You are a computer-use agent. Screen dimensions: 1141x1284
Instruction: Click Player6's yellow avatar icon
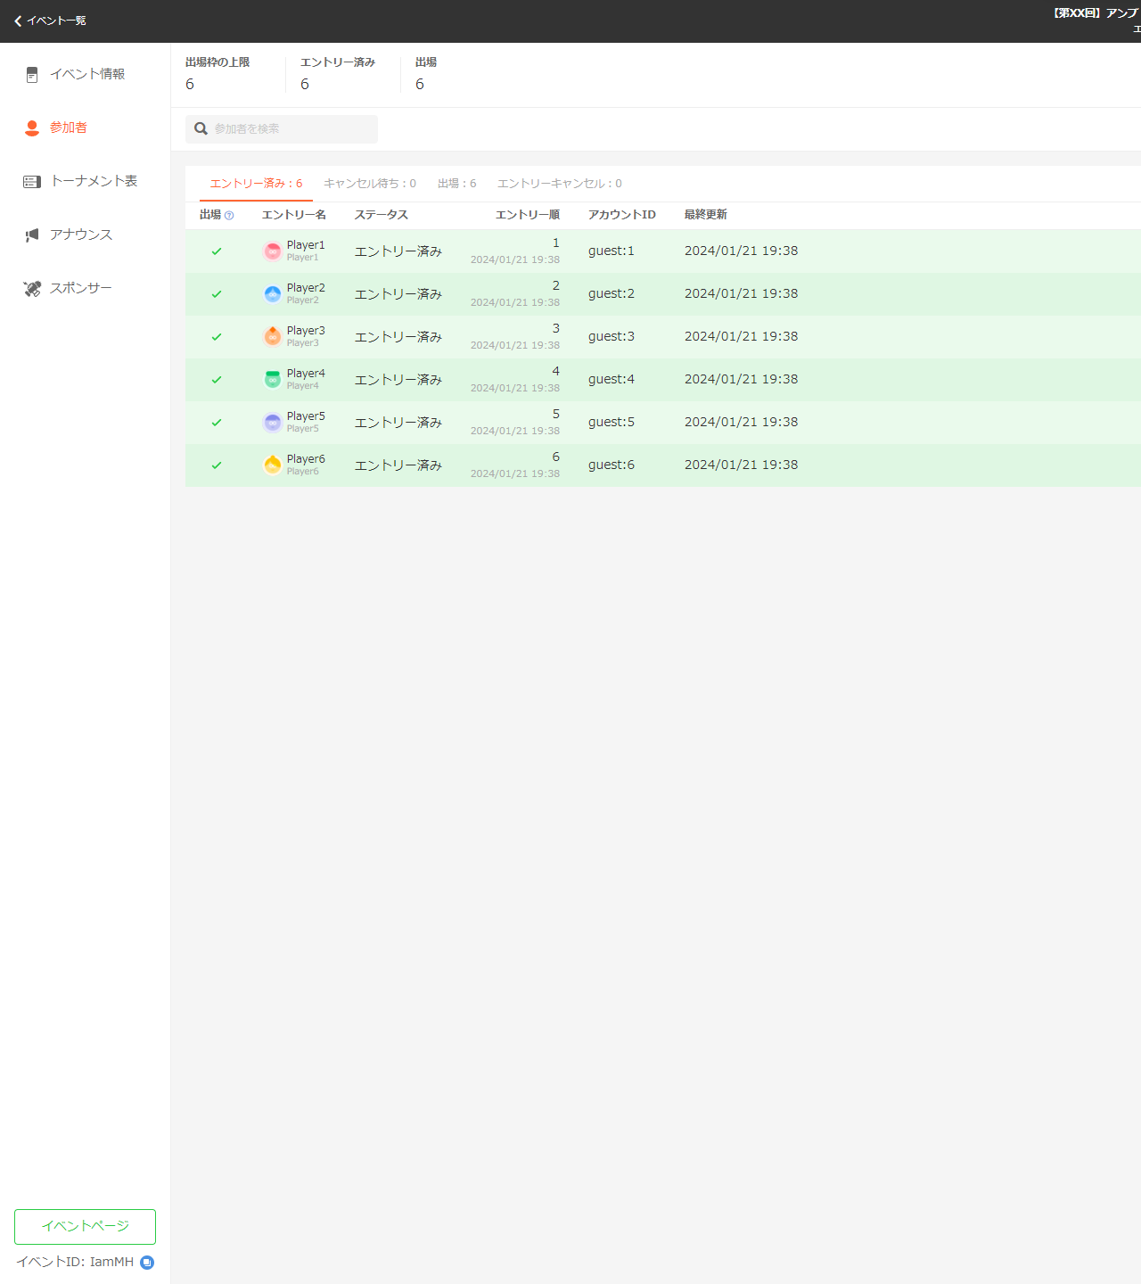point(273,465)
